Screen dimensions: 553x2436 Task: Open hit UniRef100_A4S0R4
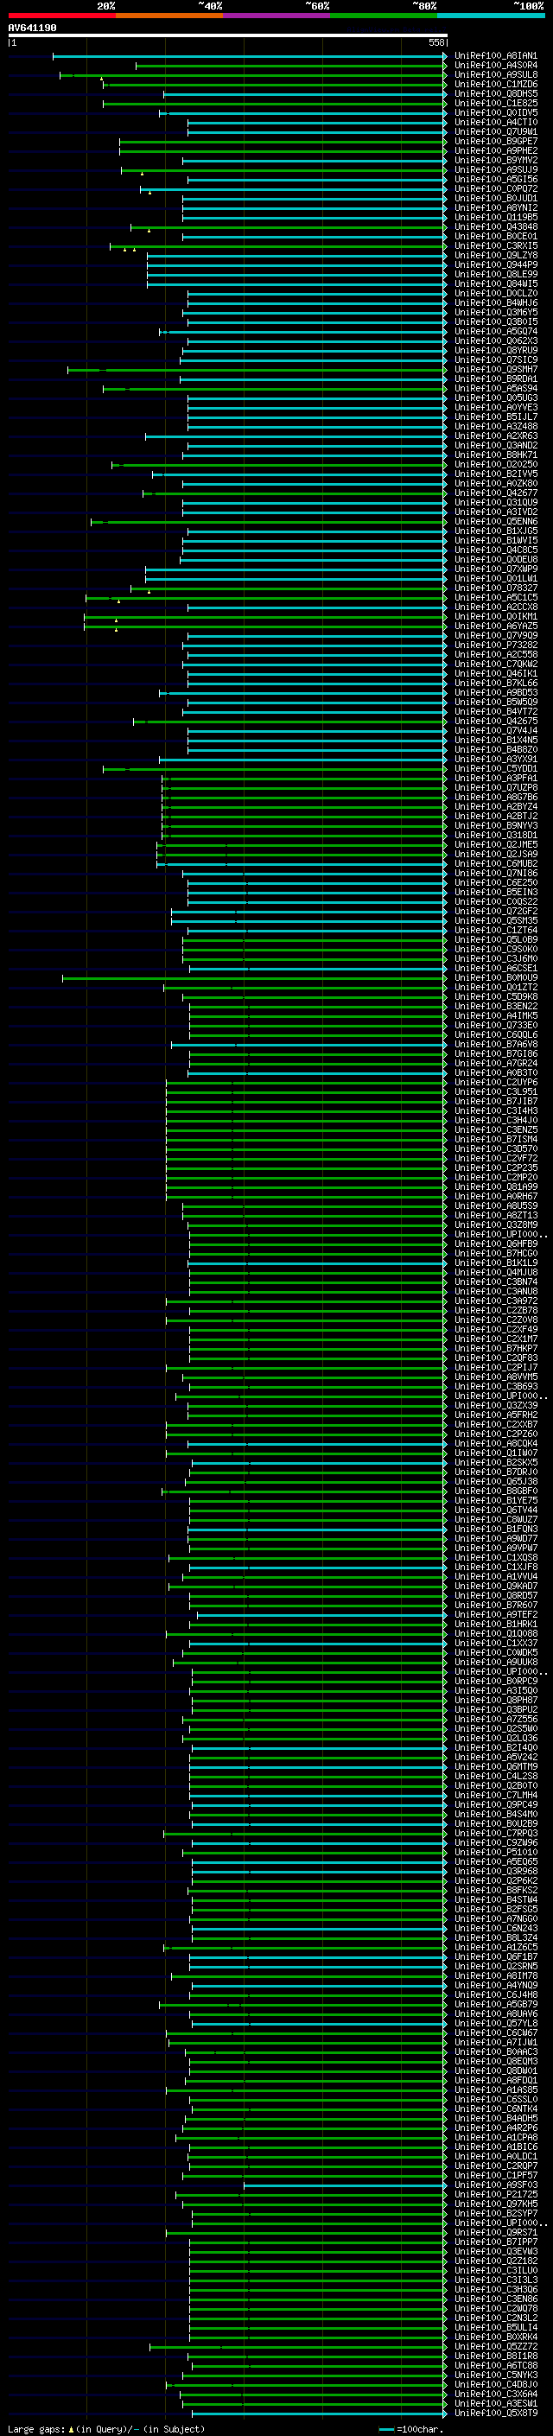click(495, 67)
